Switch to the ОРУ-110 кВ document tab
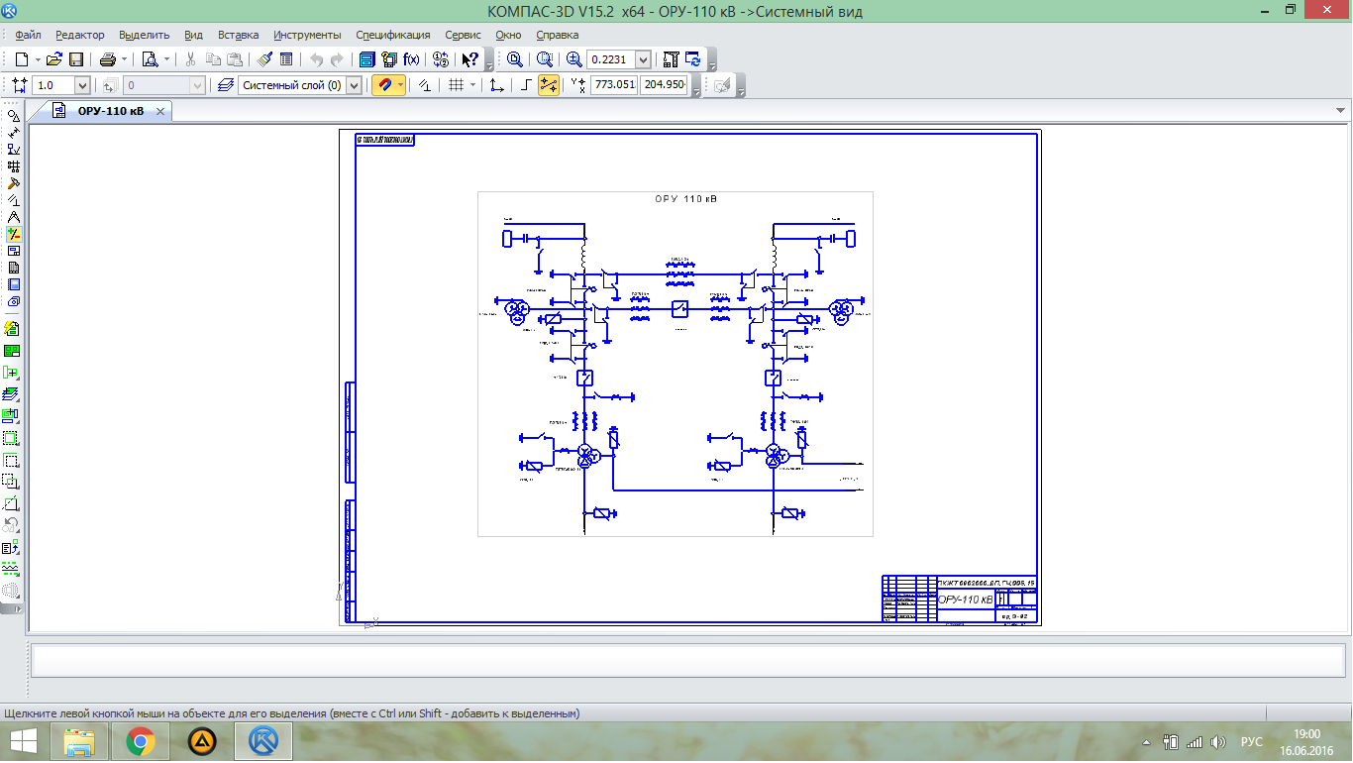 pyautogui.click(x=110, y=111)
